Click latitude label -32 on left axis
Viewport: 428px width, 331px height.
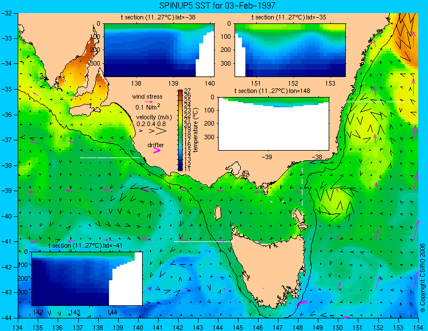point(6,13)
